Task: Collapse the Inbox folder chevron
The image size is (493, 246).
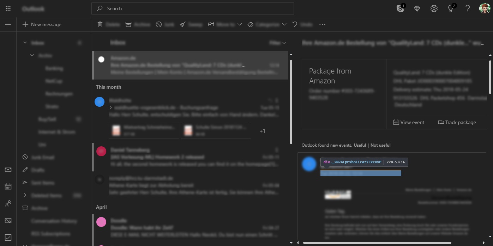Action: (25, 42)
